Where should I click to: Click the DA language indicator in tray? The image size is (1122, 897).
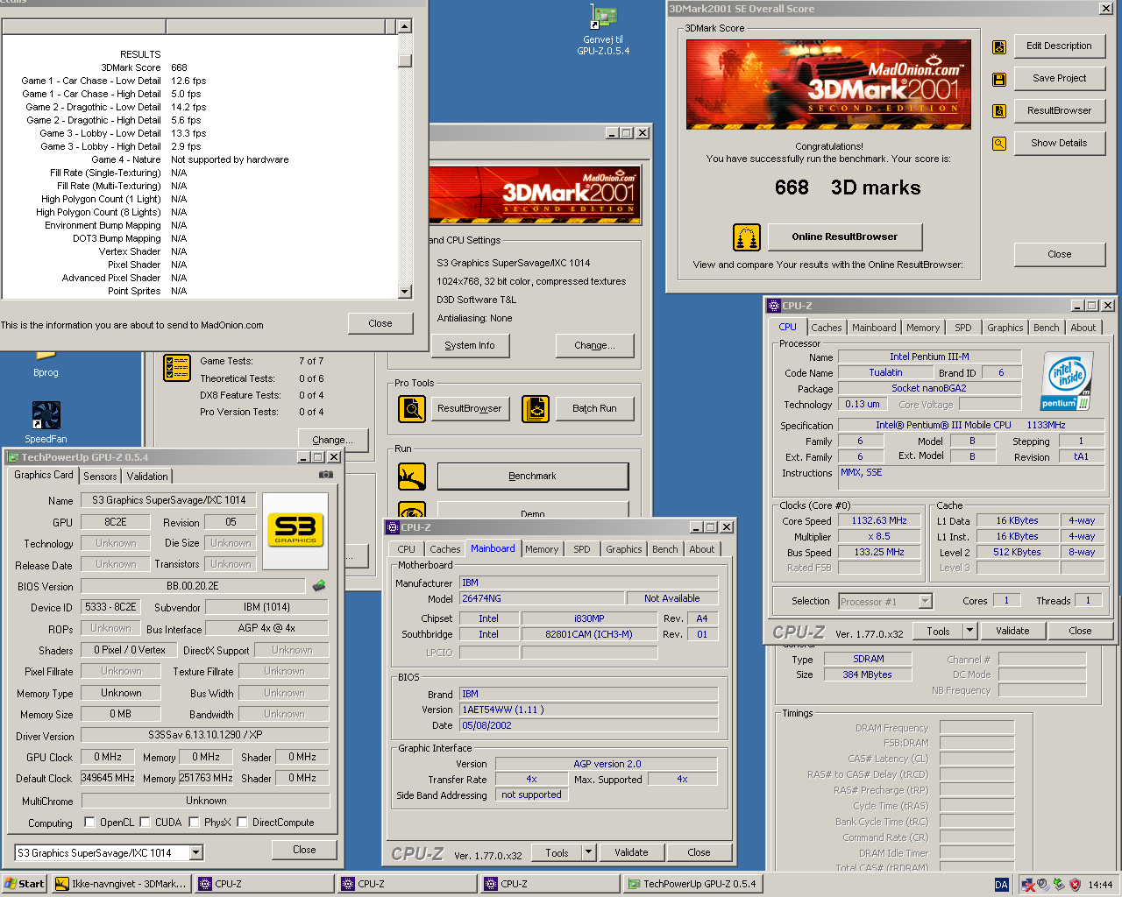click(1001, 885)
